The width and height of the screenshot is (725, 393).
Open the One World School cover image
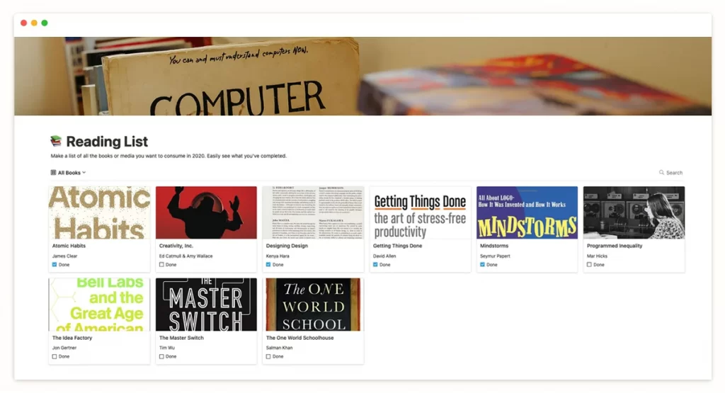(x=313, y=304)
